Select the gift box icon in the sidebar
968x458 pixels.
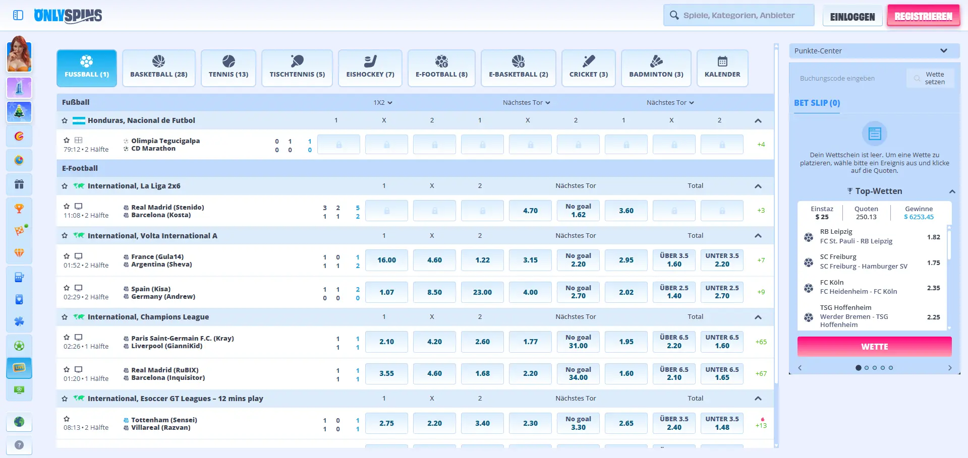pyautogui.click(x=19, y=184)
